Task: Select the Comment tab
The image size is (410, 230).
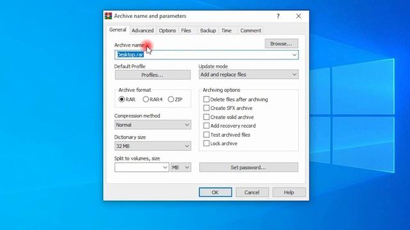Action: pos(250,31)
